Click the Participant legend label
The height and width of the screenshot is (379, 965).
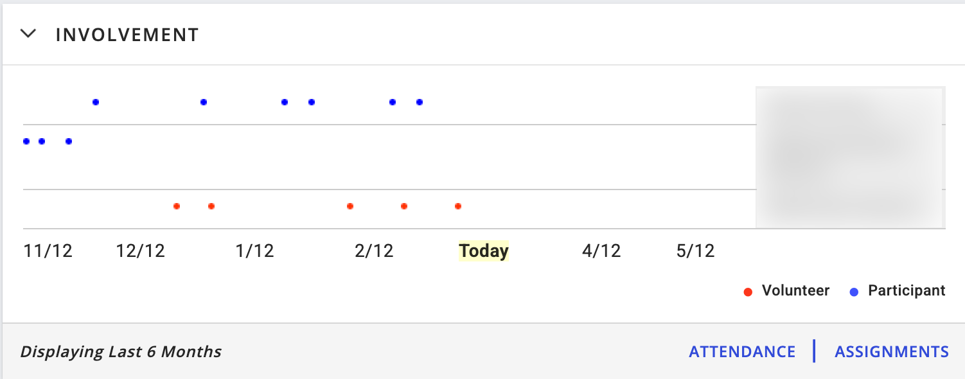(907, 290)
